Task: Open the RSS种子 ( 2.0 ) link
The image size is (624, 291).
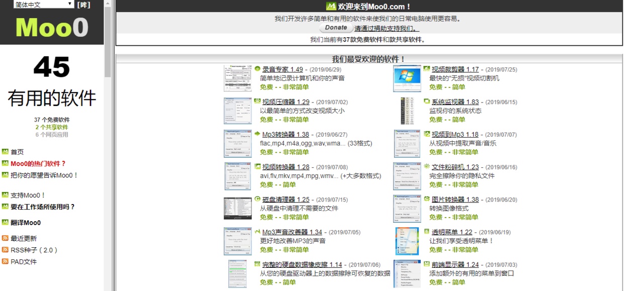Action: 34,250
